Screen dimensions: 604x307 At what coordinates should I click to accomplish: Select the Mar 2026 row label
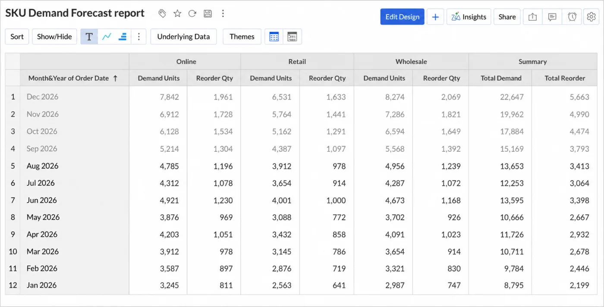point(42,251)
